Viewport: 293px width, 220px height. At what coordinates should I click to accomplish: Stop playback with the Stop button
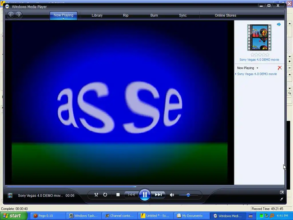[x=118, y=195]
